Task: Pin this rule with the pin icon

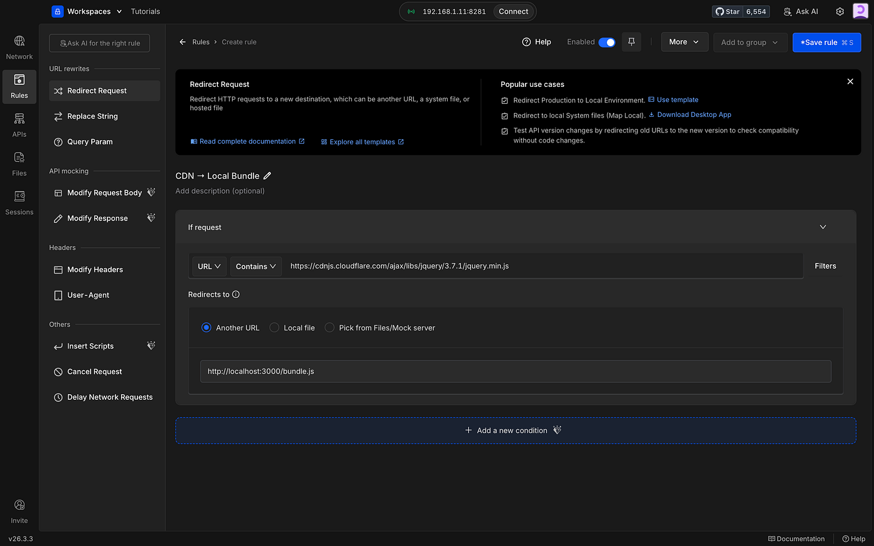Action: 631,42
